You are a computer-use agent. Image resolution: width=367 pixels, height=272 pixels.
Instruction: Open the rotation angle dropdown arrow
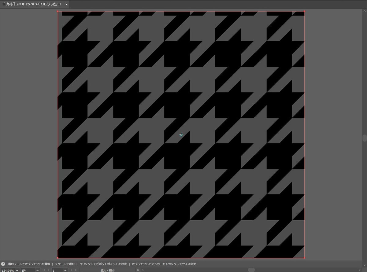[x=37, y=270]
